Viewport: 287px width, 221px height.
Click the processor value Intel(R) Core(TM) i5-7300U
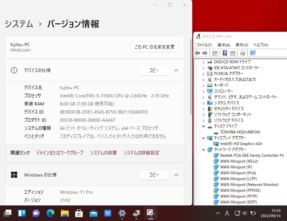click(x=114, y=96)
